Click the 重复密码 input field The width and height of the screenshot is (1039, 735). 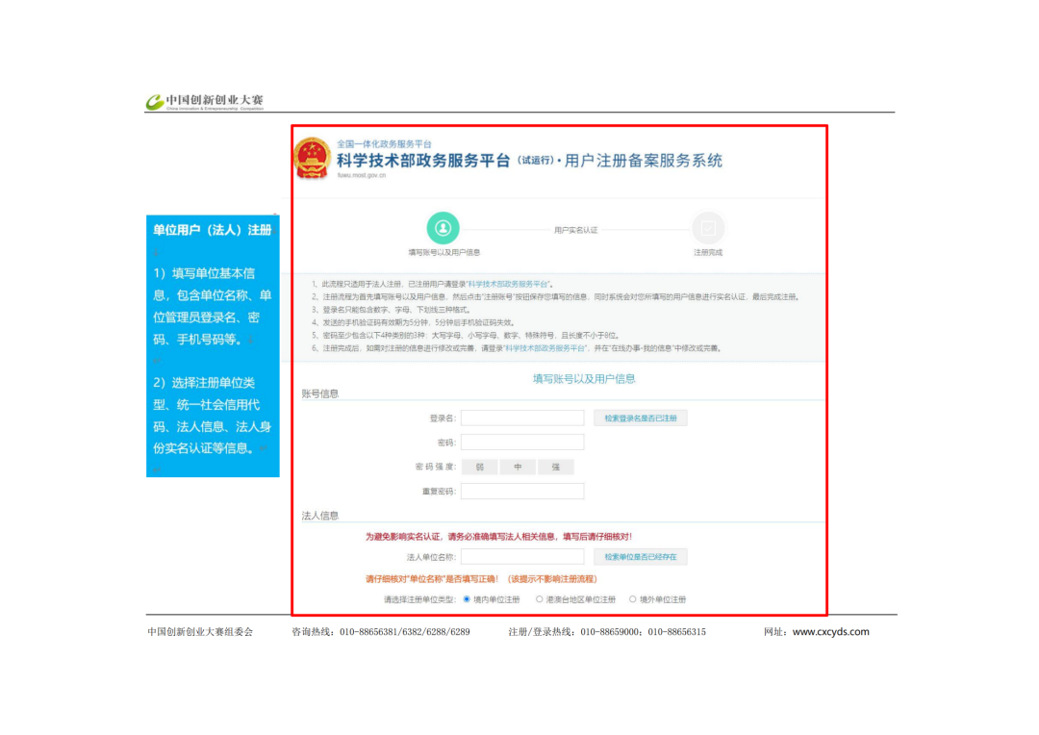(522, 492)
